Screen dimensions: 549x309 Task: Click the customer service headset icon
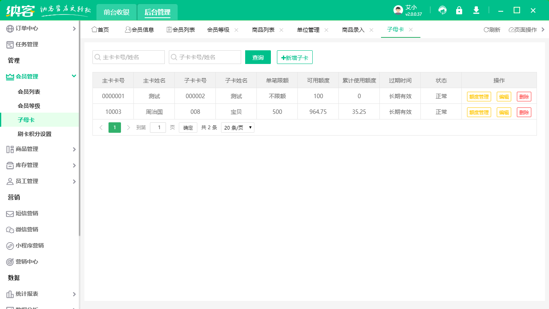tap(442, 10)
